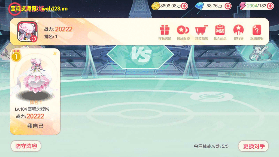Viewport: 279px width, 157px height.
Task: Click the gold coin currency icon
Action: tap(156, 6)
